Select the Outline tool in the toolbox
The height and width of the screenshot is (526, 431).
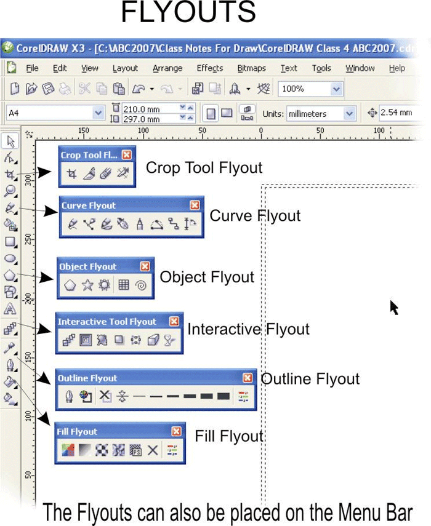[11, 365]
